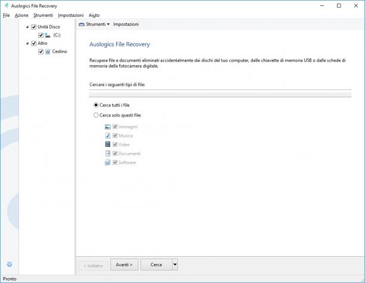Open the Aiuto menu

(94, 16)
